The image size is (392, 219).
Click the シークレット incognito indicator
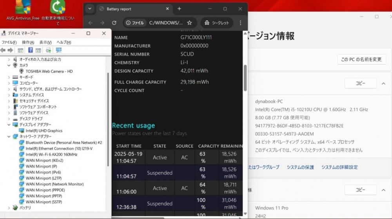217,23
